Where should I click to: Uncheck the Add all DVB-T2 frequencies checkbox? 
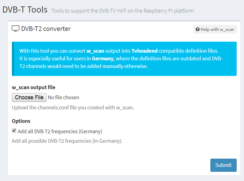[14, 131]
